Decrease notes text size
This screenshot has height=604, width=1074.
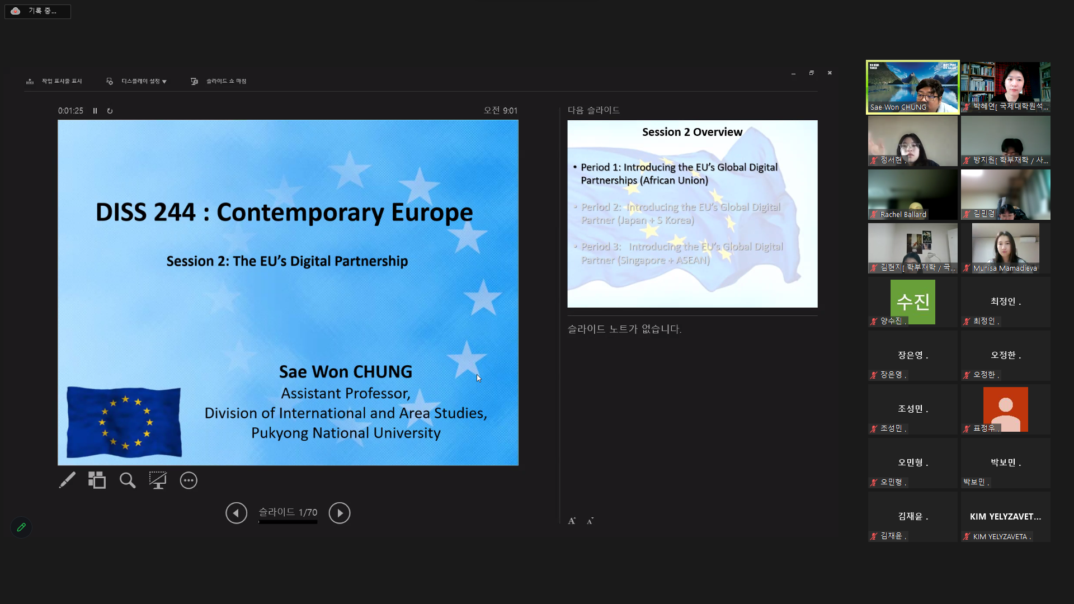point(590,521)
